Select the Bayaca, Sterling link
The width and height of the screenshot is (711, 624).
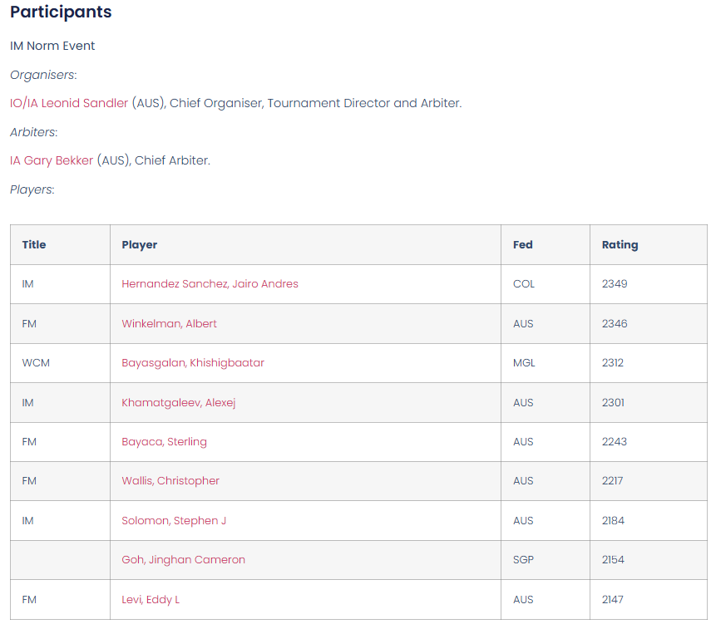(164, 442)
